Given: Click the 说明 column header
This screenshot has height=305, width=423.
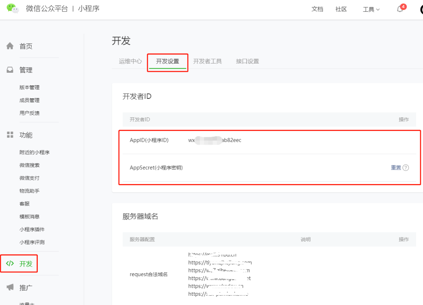Looking at the screenshot, I should tap(306, 239).
